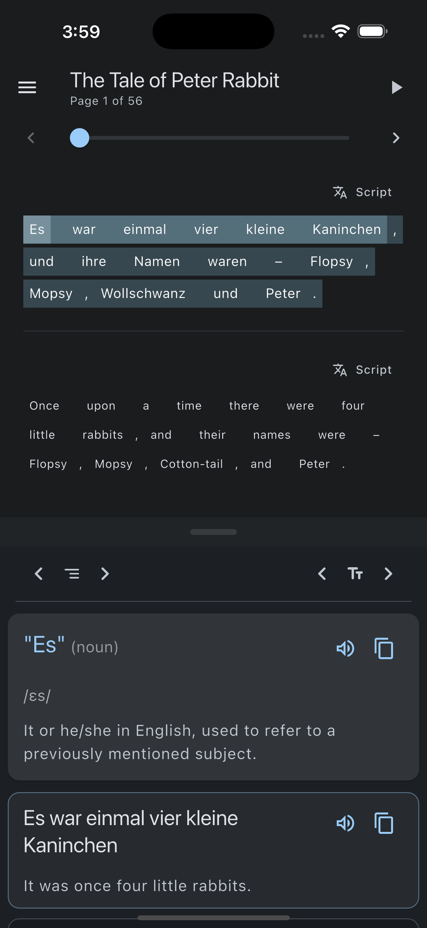Copy the sentence "Es war einmal vier kleine Kaninchen"
Viewport: 427px width, 928px height.
tap(384, 823)
